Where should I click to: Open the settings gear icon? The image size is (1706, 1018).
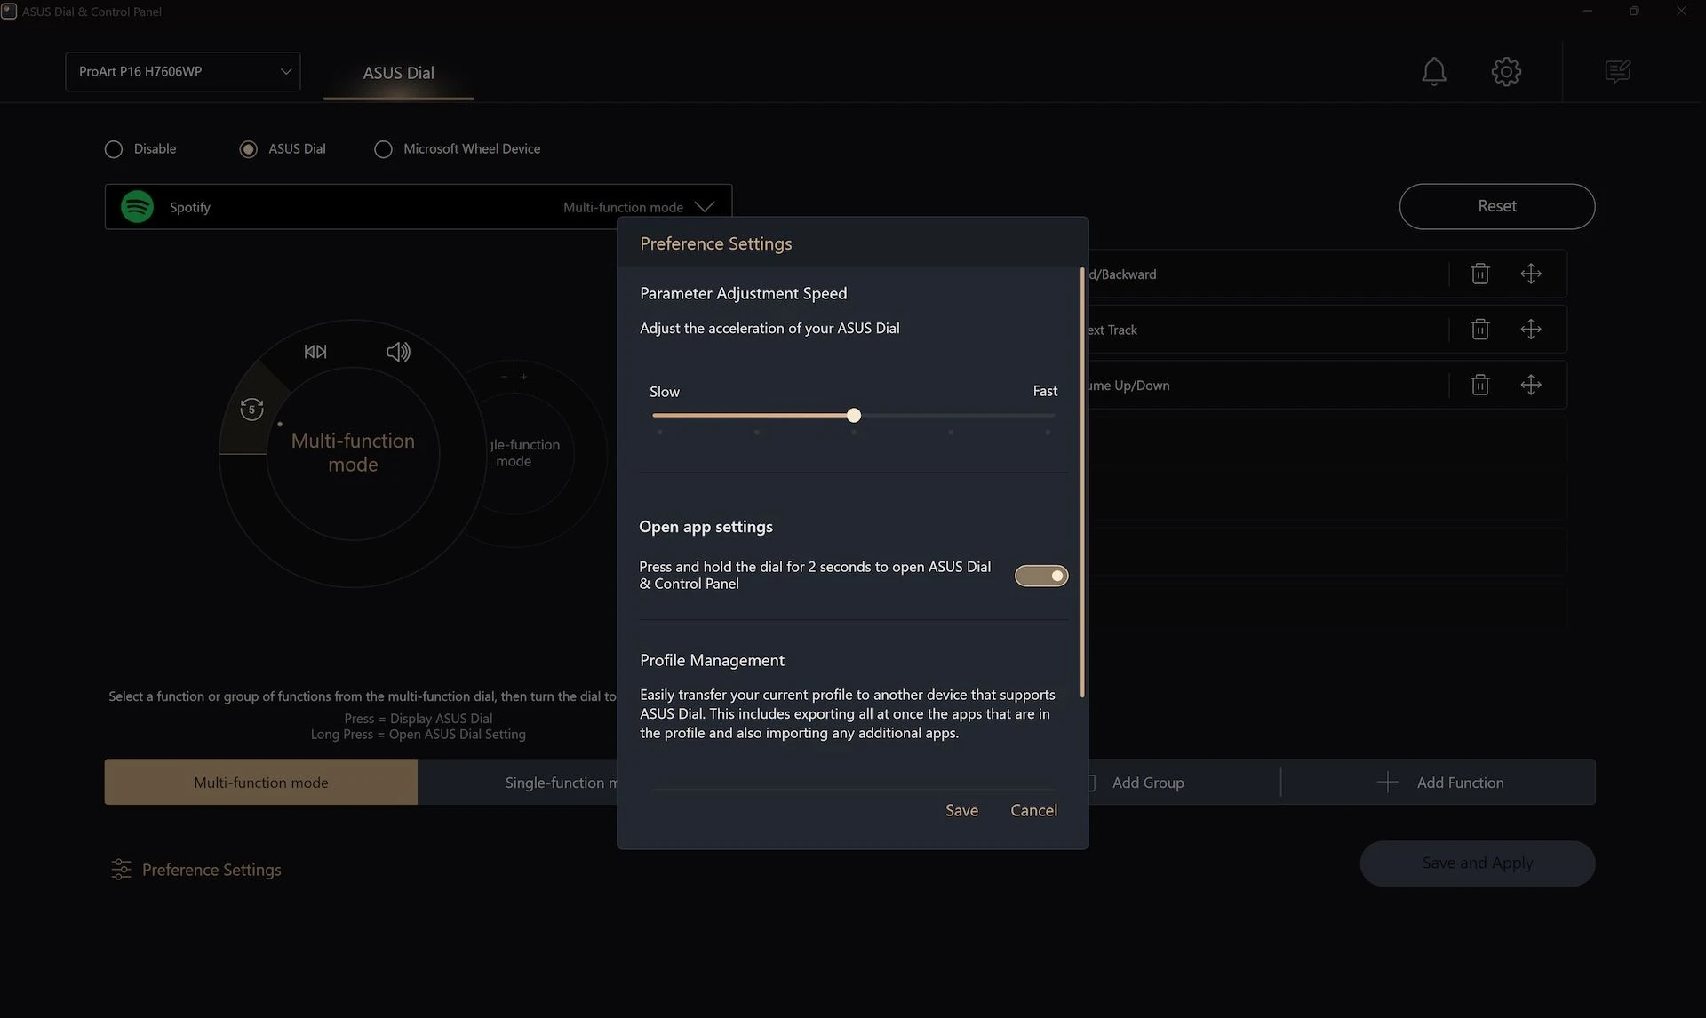pos(1506,71)
